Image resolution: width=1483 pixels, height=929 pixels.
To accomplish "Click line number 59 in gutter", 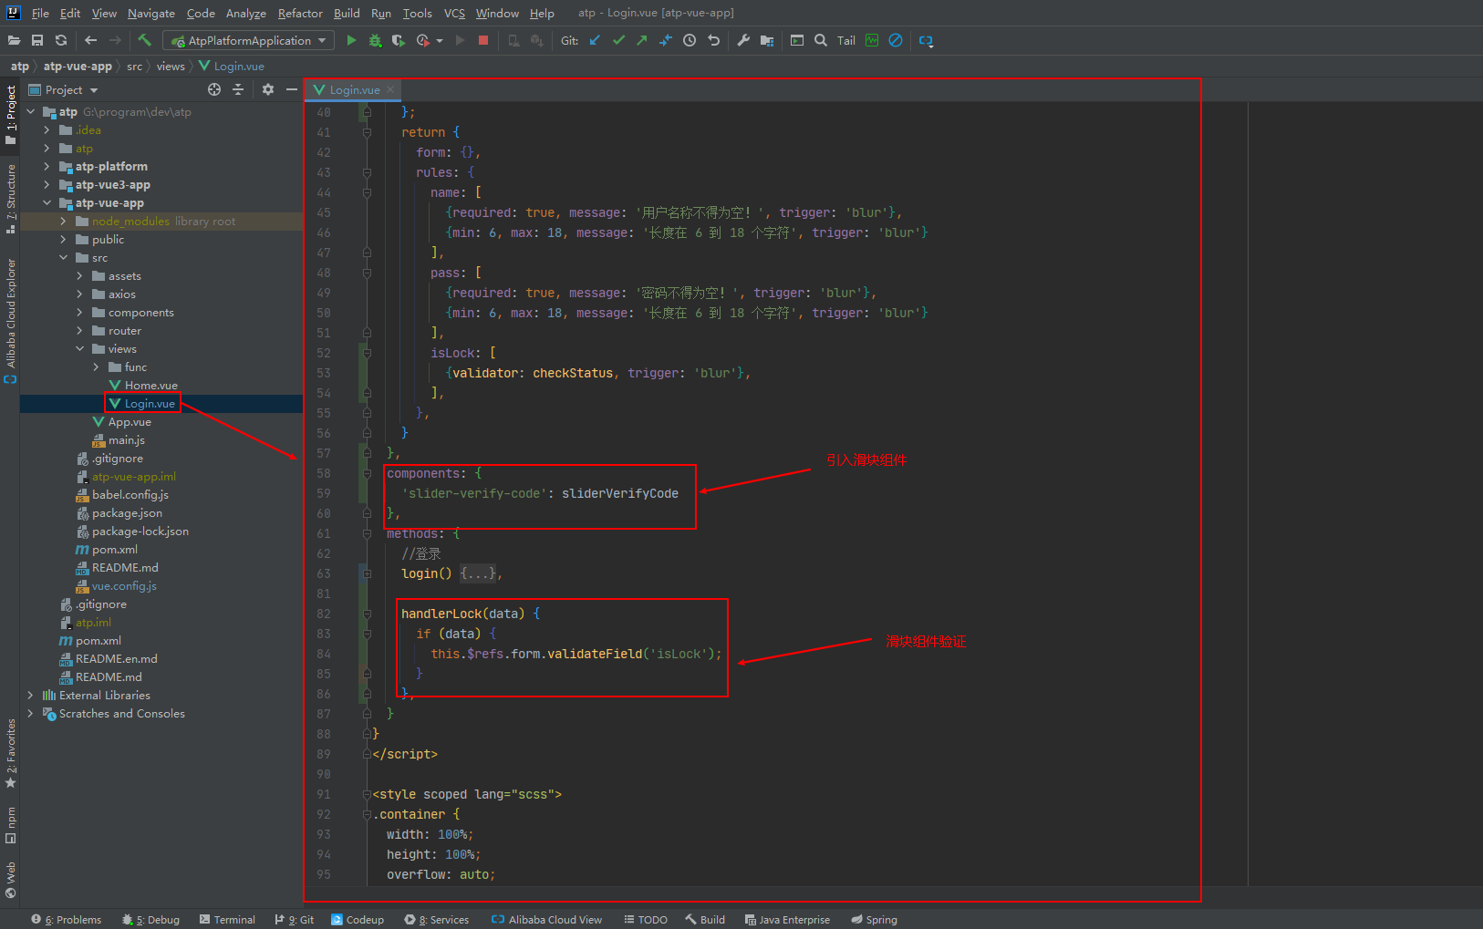I will coord(324,493).
